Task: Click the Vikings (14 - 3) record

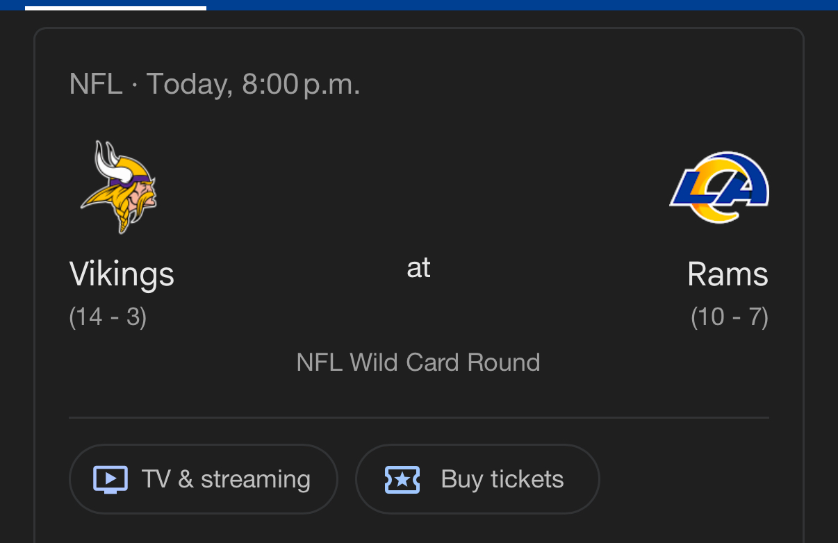Action: (108, 317)
